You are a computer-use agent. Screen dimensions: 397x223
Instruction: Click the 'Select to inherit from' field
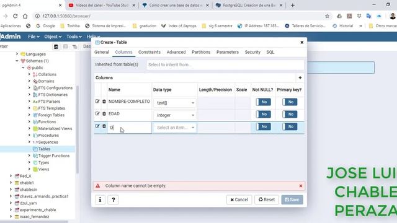coord(225,64)
